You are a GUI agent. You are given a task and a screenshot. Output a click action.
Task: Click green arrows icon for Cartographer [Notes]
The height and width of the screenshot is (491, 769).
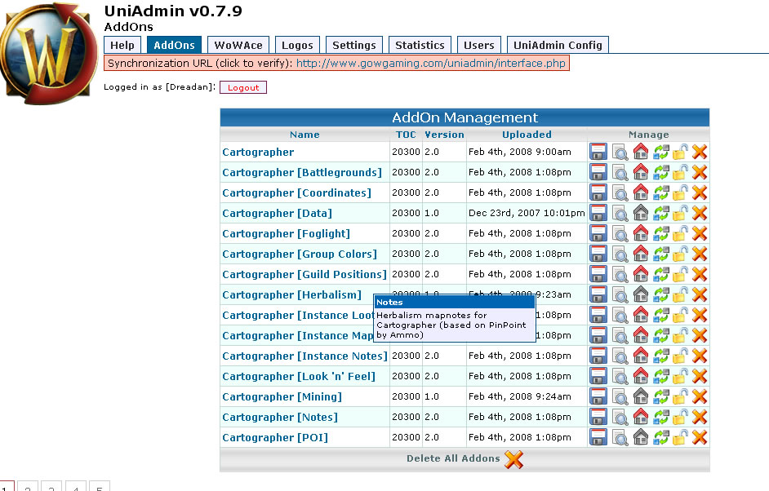[660, 417]
